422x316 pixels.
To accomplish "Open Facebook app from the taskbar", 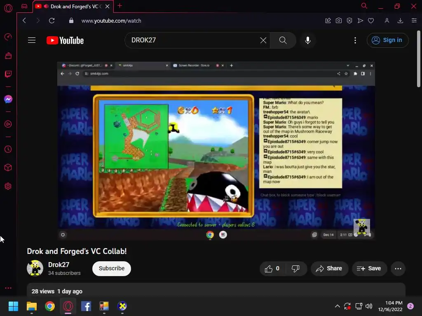I will tap(86, 306).
